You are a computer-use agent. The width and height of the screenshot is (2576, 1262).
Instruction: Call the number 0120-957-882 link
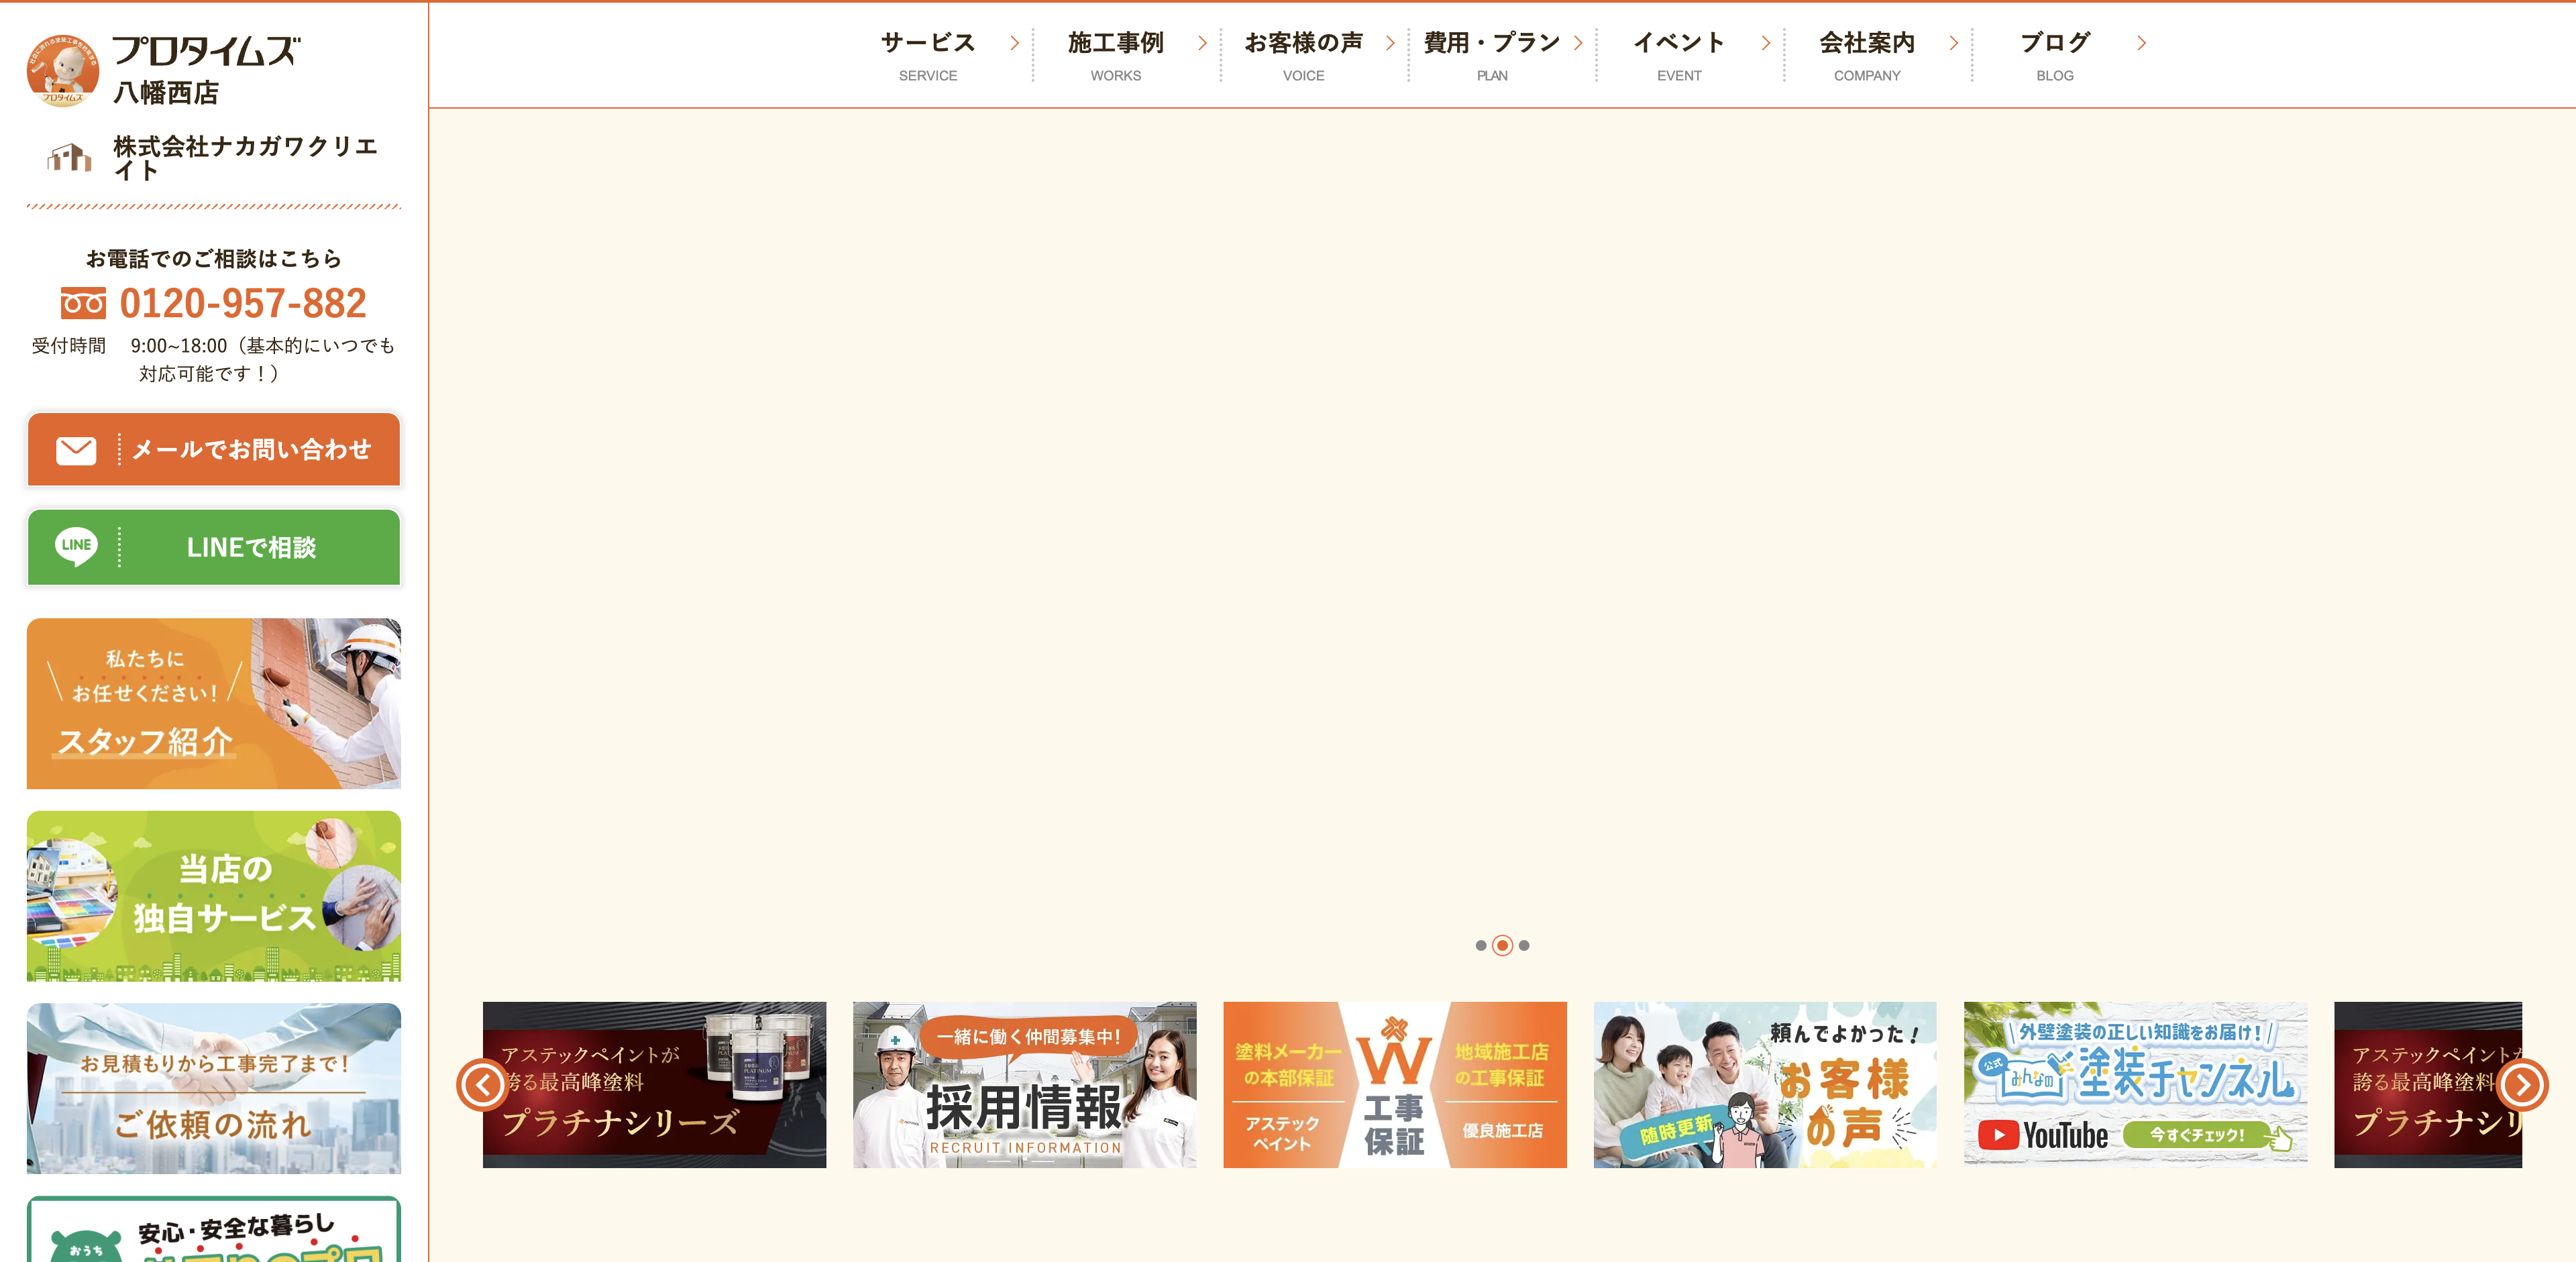[x=243, y=304]
